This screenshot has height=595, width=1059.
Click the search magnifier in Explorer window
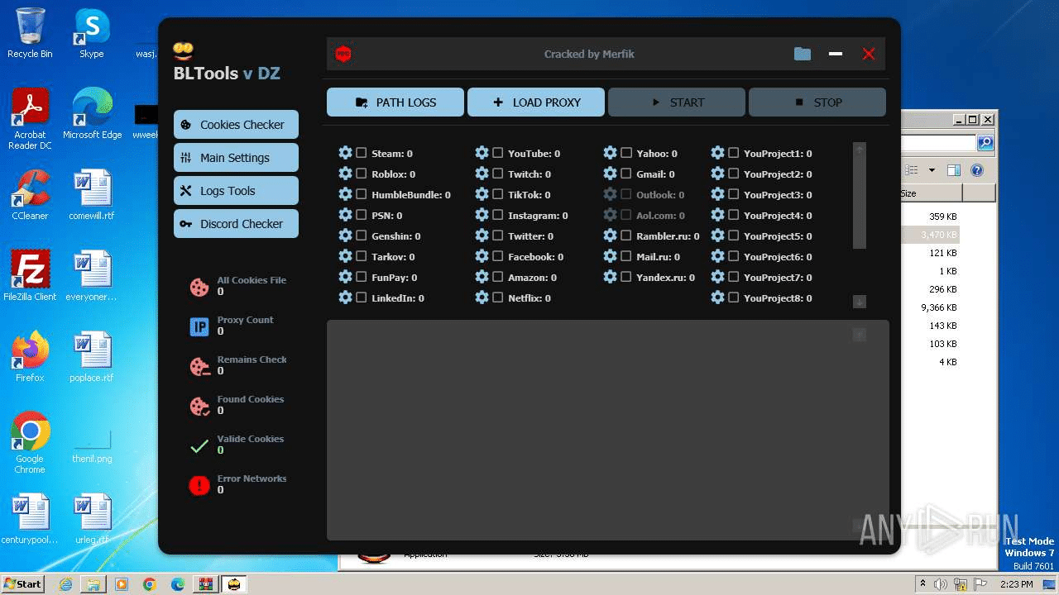click(985, 143)
